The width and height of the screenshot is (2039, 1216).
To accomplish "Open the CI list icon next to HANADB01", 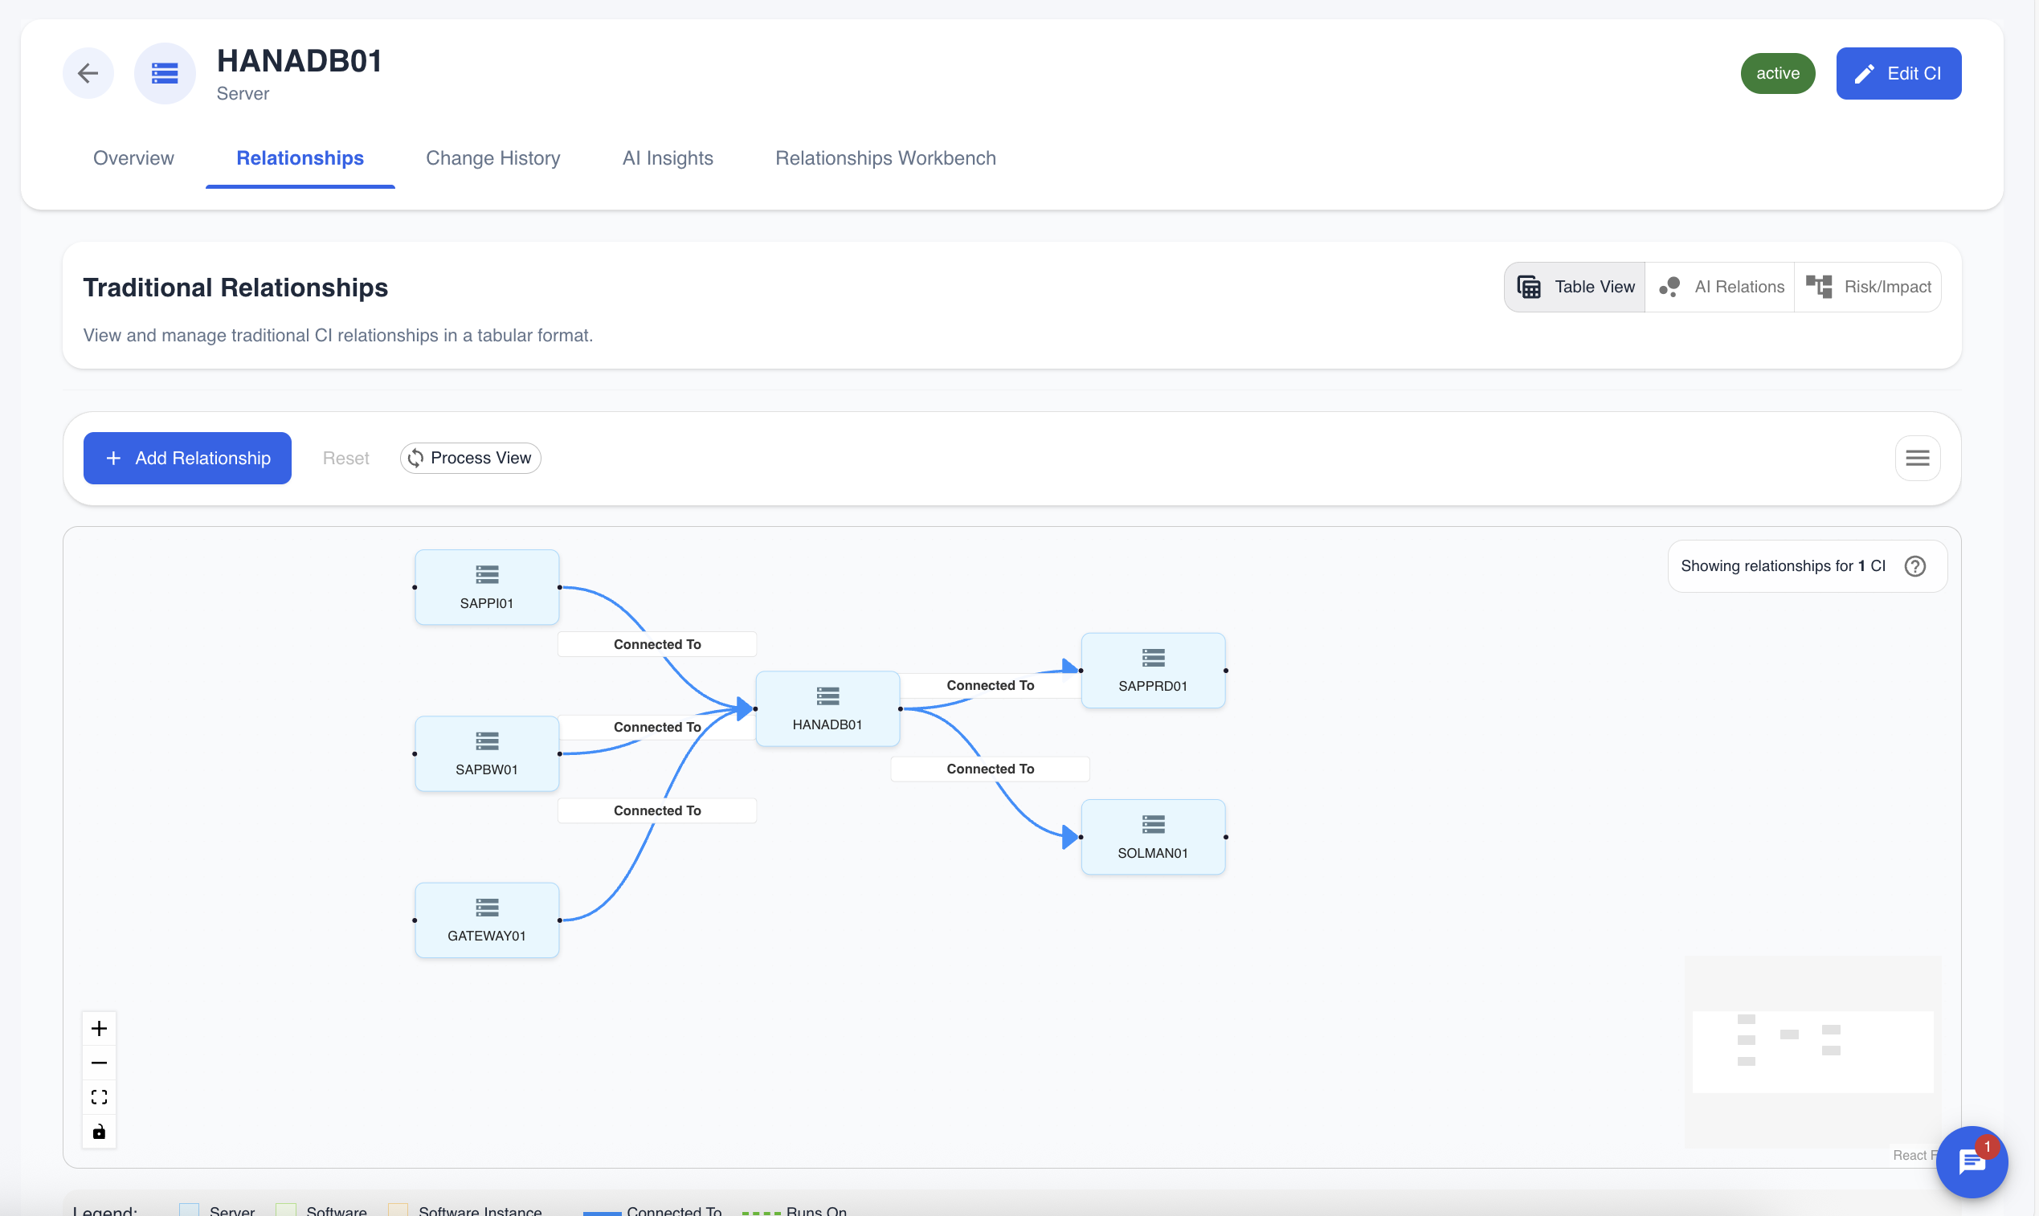I will (164, 73).
